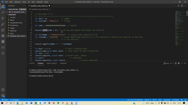This screenshot has height=105, width=188.
Task: Open the Help menu
Action: coord(46,2)
